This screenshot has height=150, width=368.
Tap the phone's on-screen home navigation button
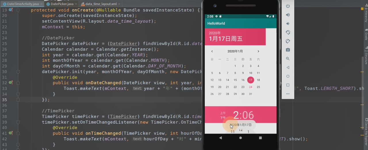[241, 138]
